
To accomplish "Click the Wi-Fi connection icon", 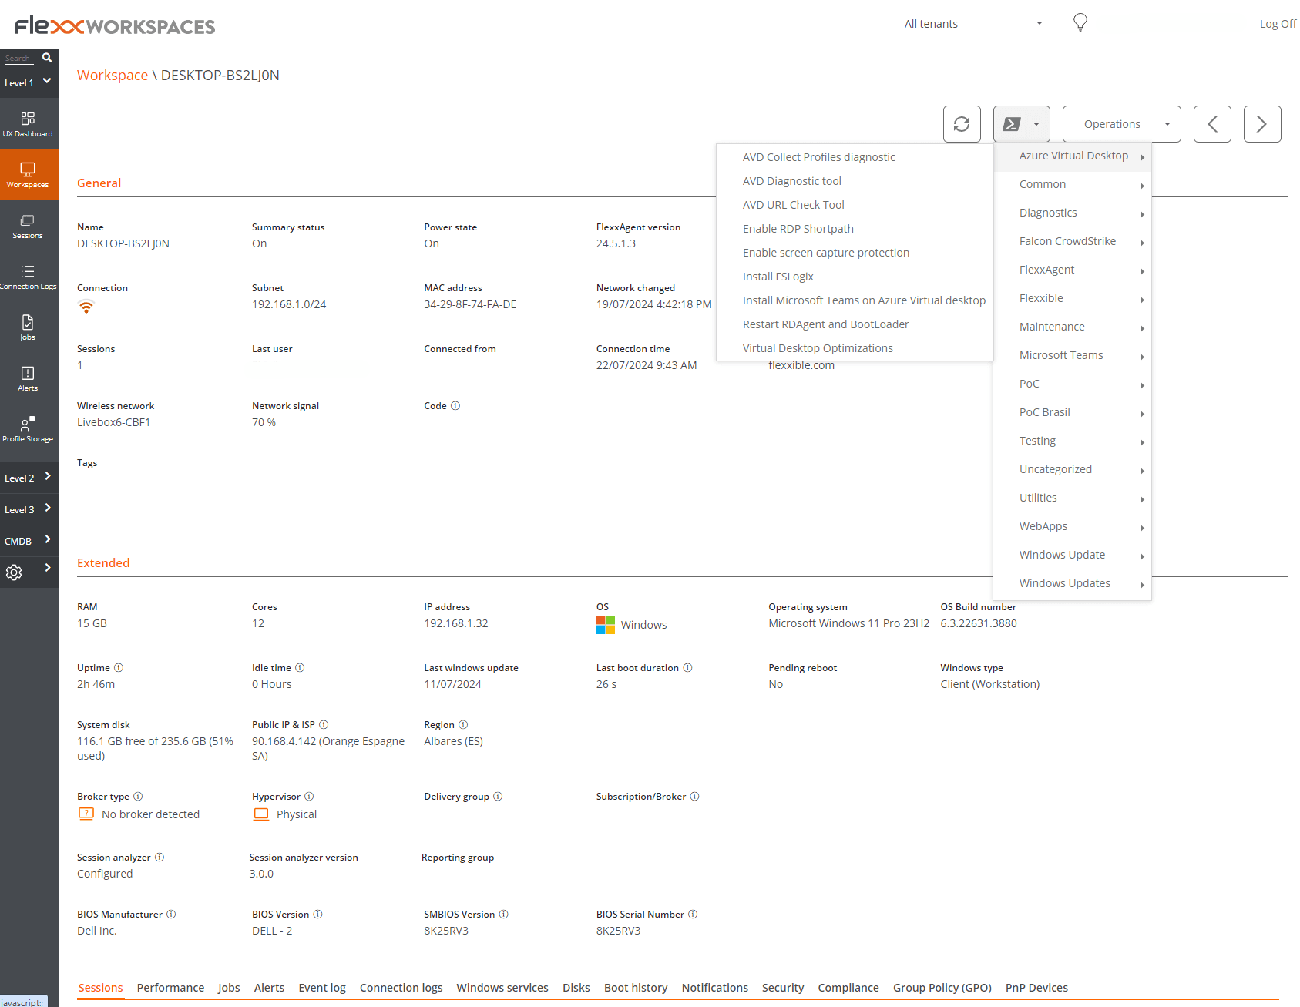I will click(86, 307).
